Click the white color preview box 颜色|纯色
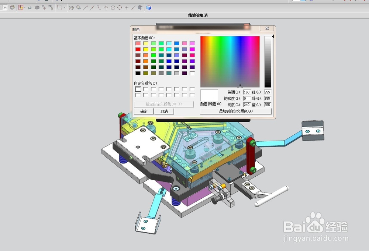This screenshot has height=251, width=369. pos(209,95)
